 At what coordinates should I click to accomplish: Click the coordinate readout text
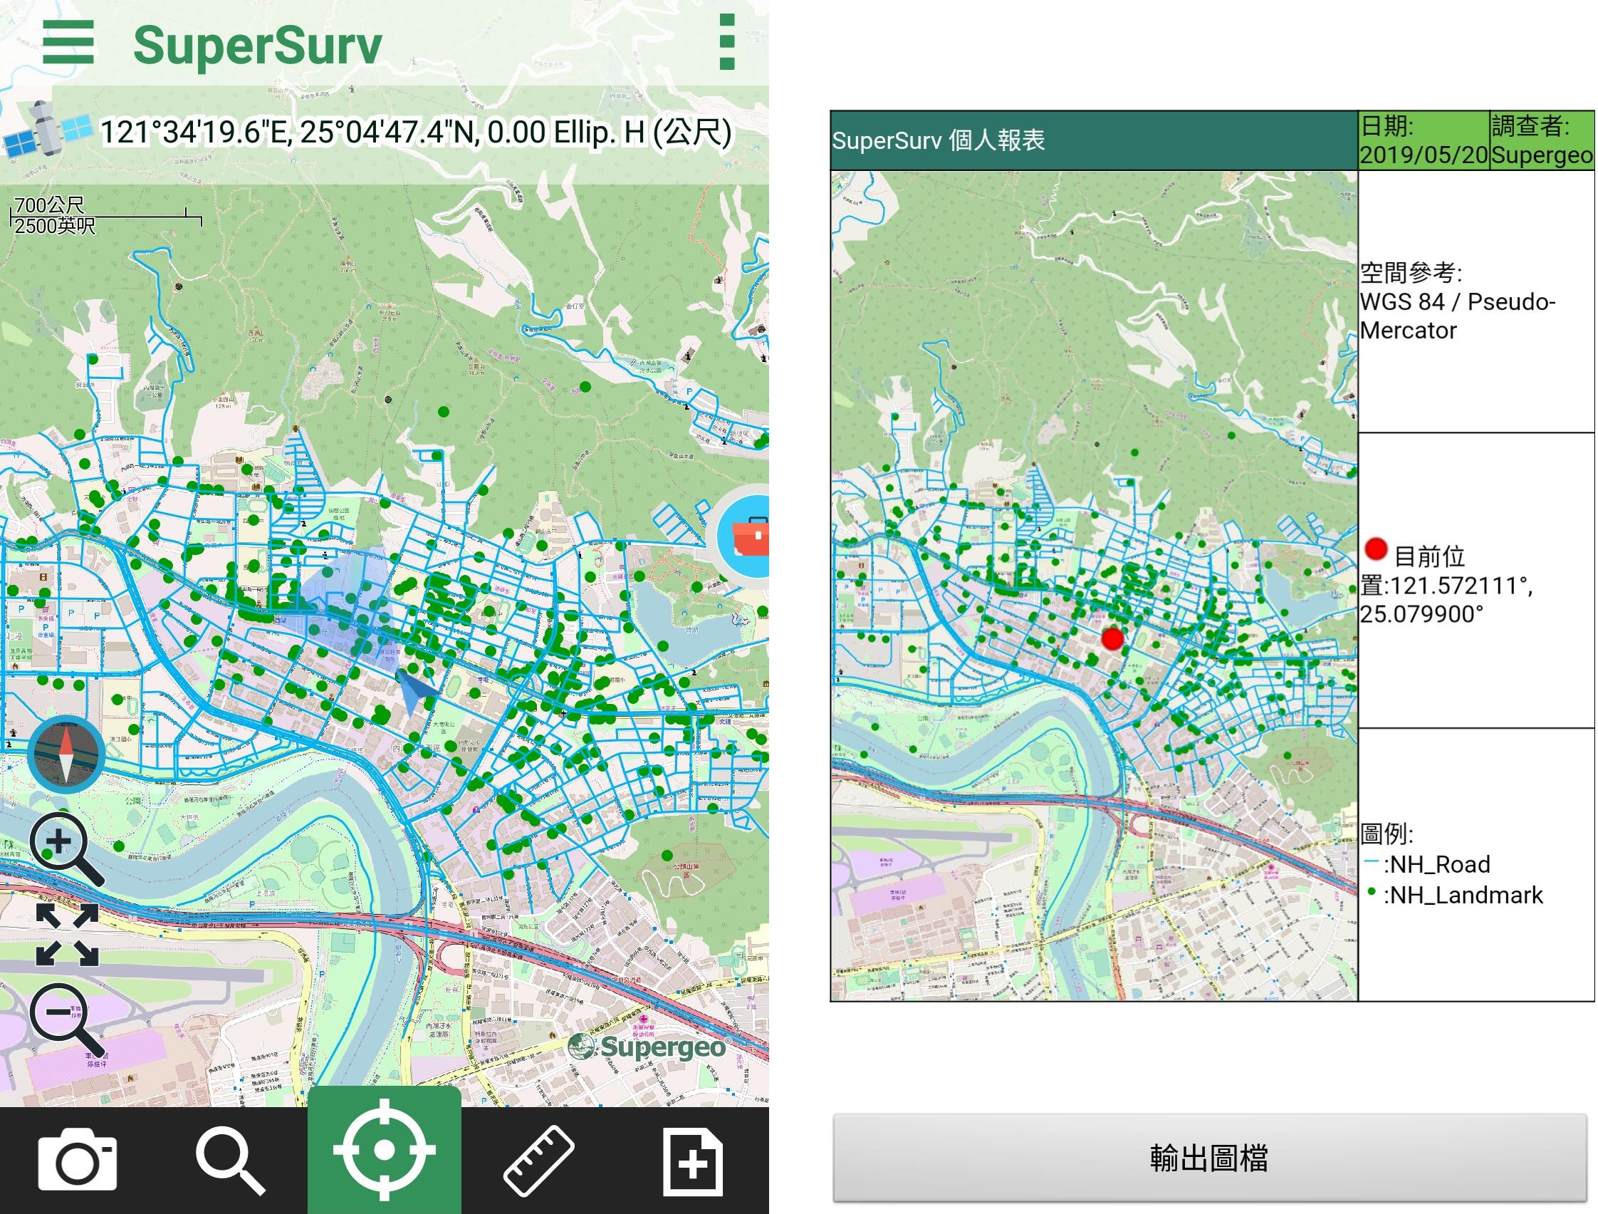(x=415, y=133)
